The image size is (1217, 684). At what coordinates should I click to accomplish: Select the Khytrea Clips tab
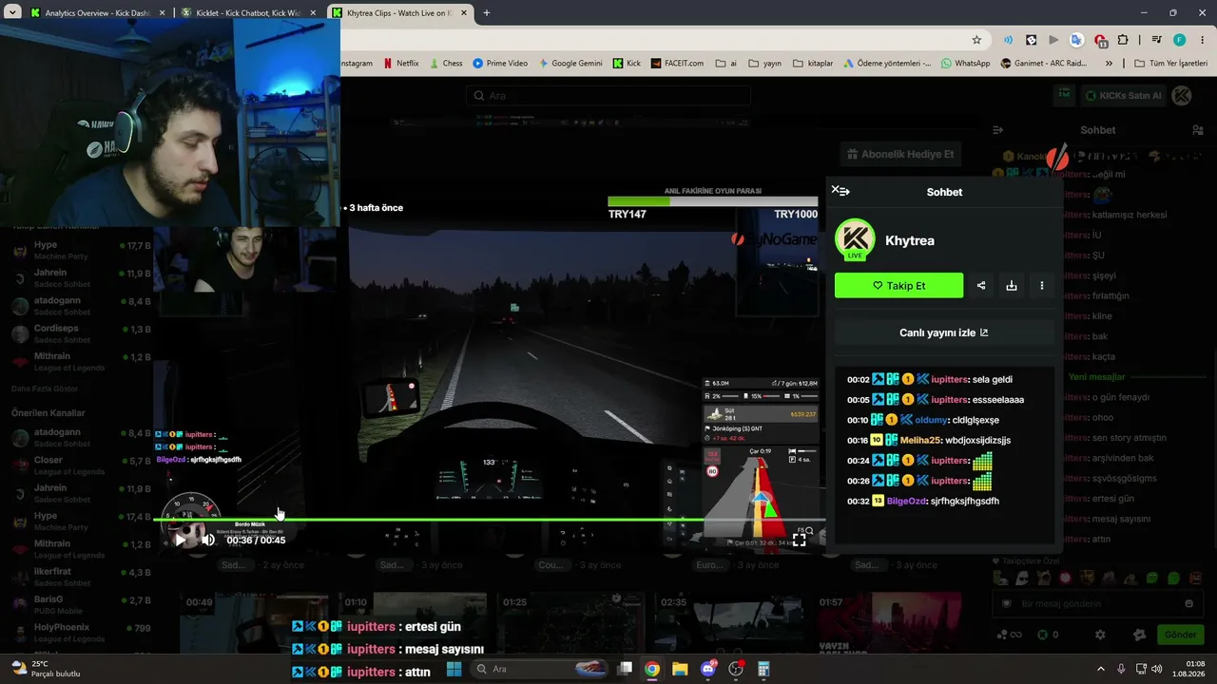point(399,13)
